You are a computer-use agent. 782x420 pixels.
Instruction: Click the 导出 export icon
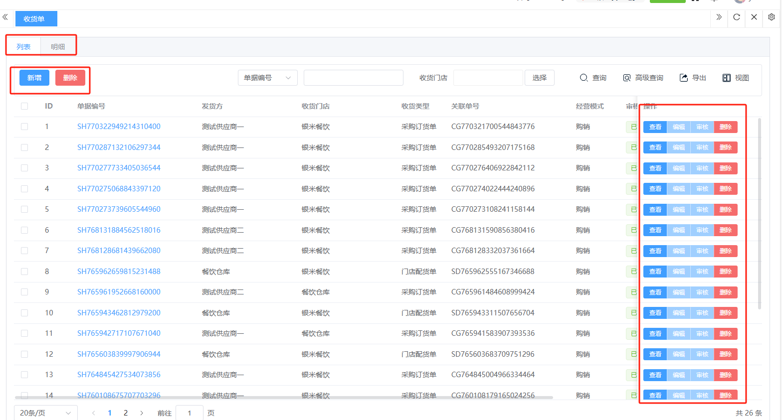693,78
